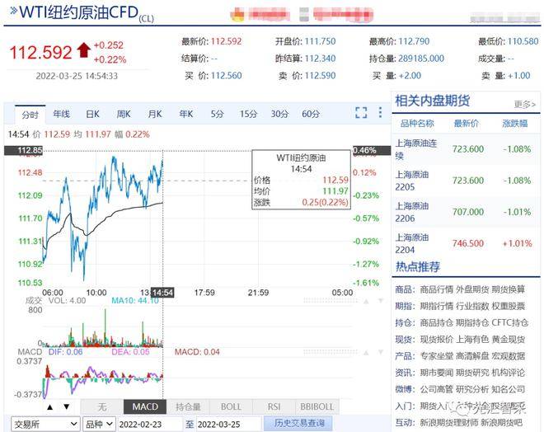Select the 无 indicator option
The height and width of the screenshot is (432, 544).
(x=102, y=406)
